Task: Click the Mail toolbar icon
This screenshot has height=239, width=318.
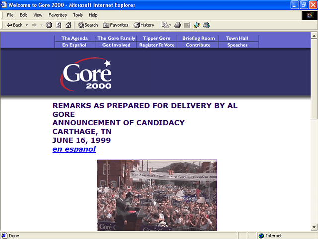Action: pyautogui.click(x=165, y=25)
